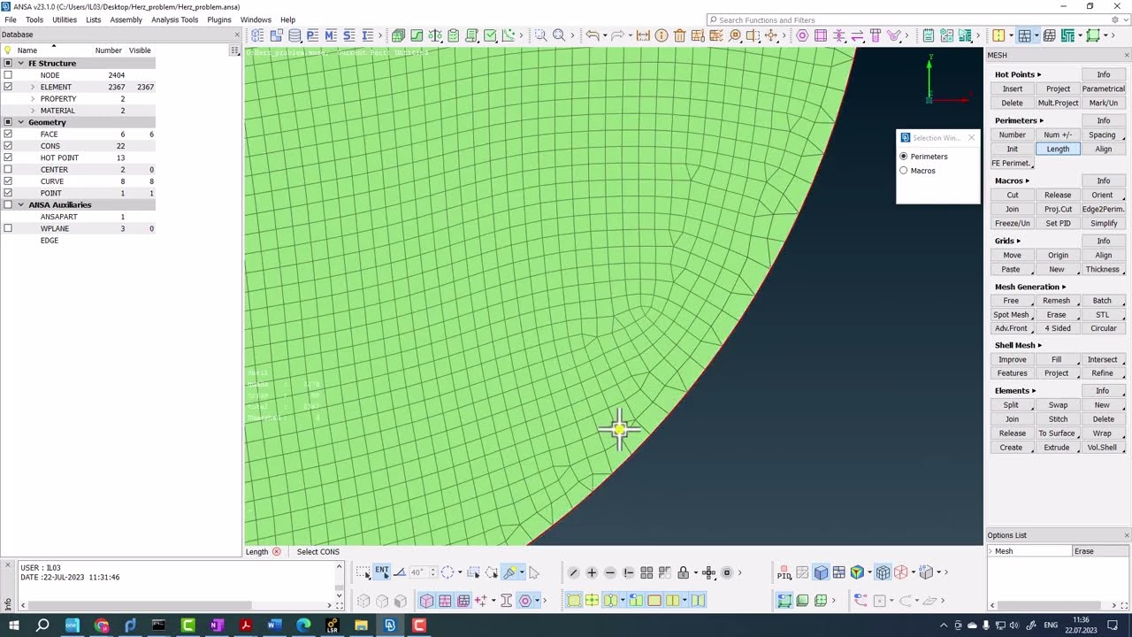
Task: Toggle WPLANE visibility checkbox
Action: click(x=8, y=228)
